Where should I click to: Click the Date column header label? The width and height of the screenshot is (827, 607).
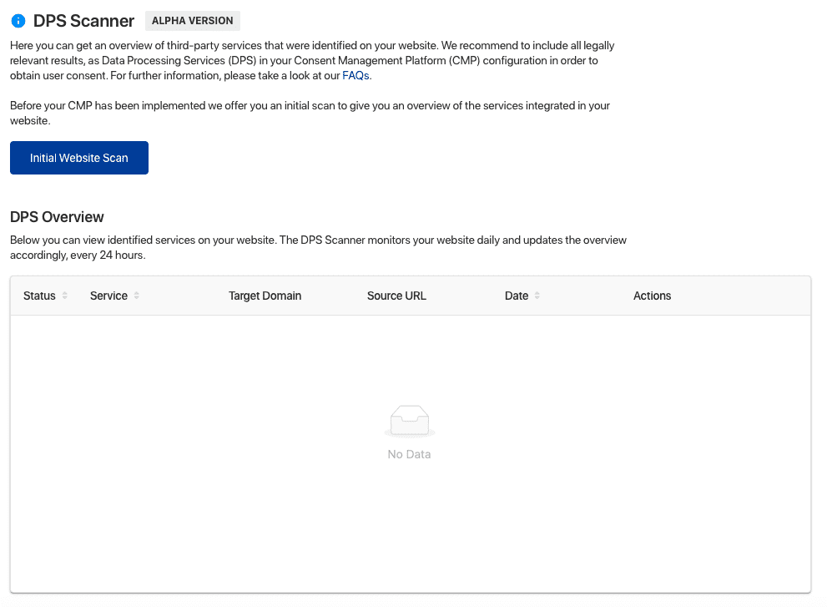click(517, 296)
